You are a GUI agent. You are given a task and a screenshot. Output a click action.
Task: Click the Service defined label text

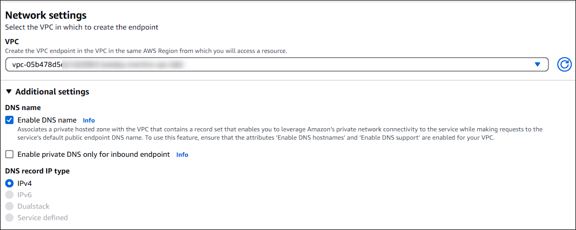pyautogui.click(x=43, y=218)
